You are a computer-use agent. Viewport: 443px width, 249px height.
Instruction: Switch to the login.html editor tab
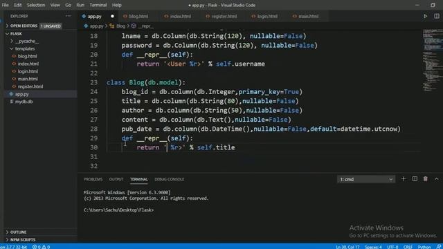(x=267, y=17)
